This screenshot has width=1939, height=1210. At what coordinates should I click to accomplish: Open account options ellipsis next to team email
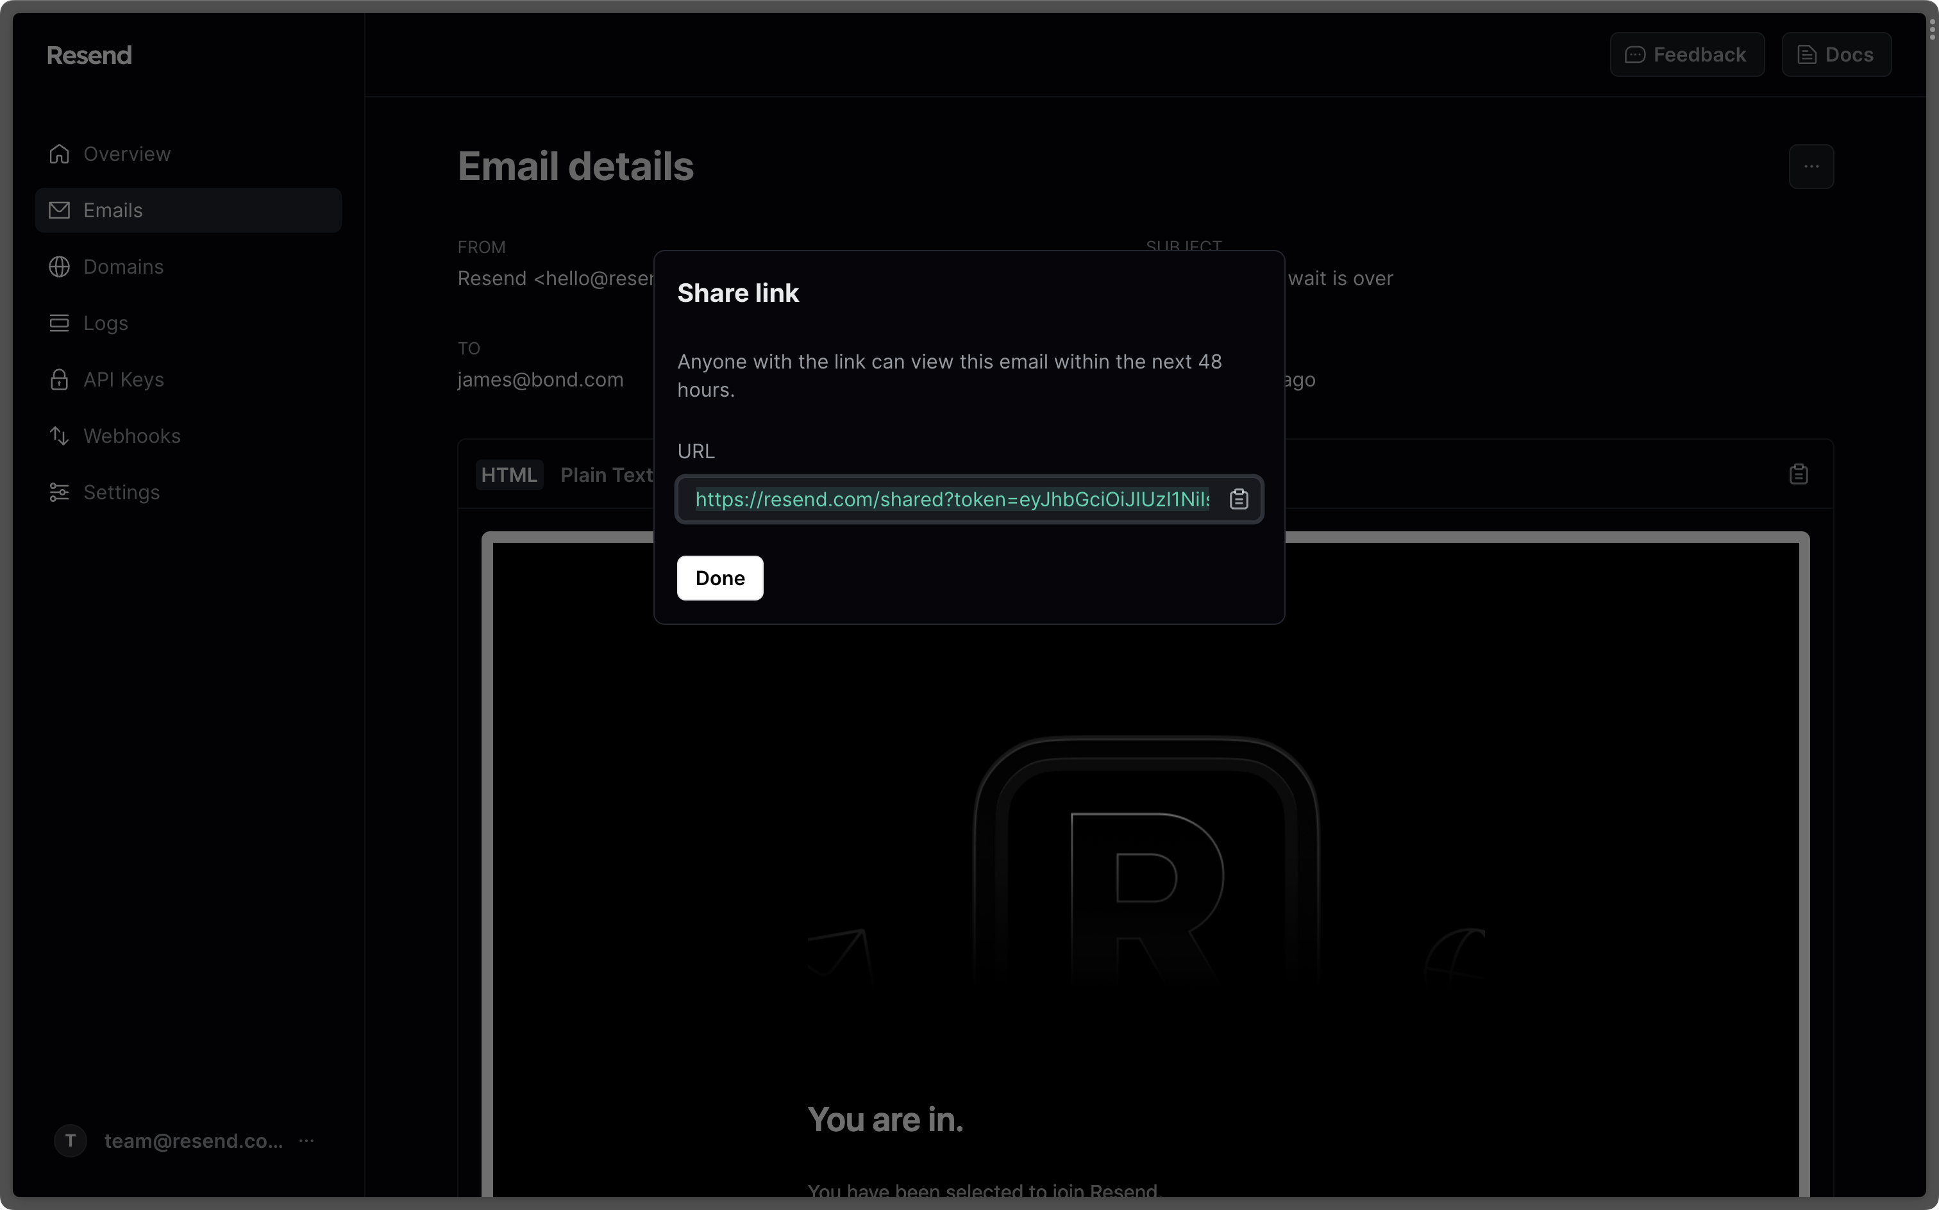pos(306,1140)
